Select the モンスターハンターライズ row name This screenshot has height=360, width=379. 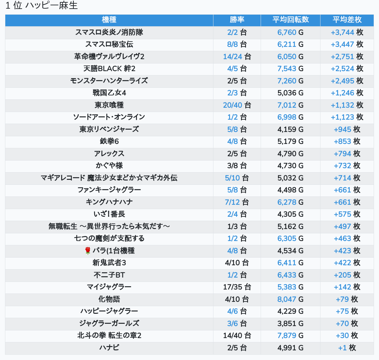109,81
